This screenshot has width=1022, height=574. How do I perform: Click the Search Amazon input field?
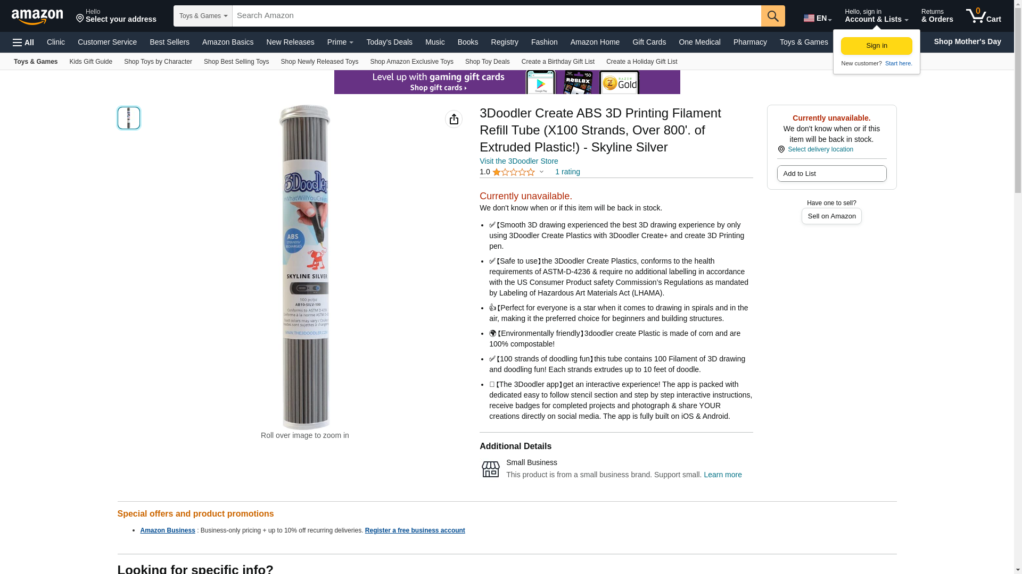point(497,16)
